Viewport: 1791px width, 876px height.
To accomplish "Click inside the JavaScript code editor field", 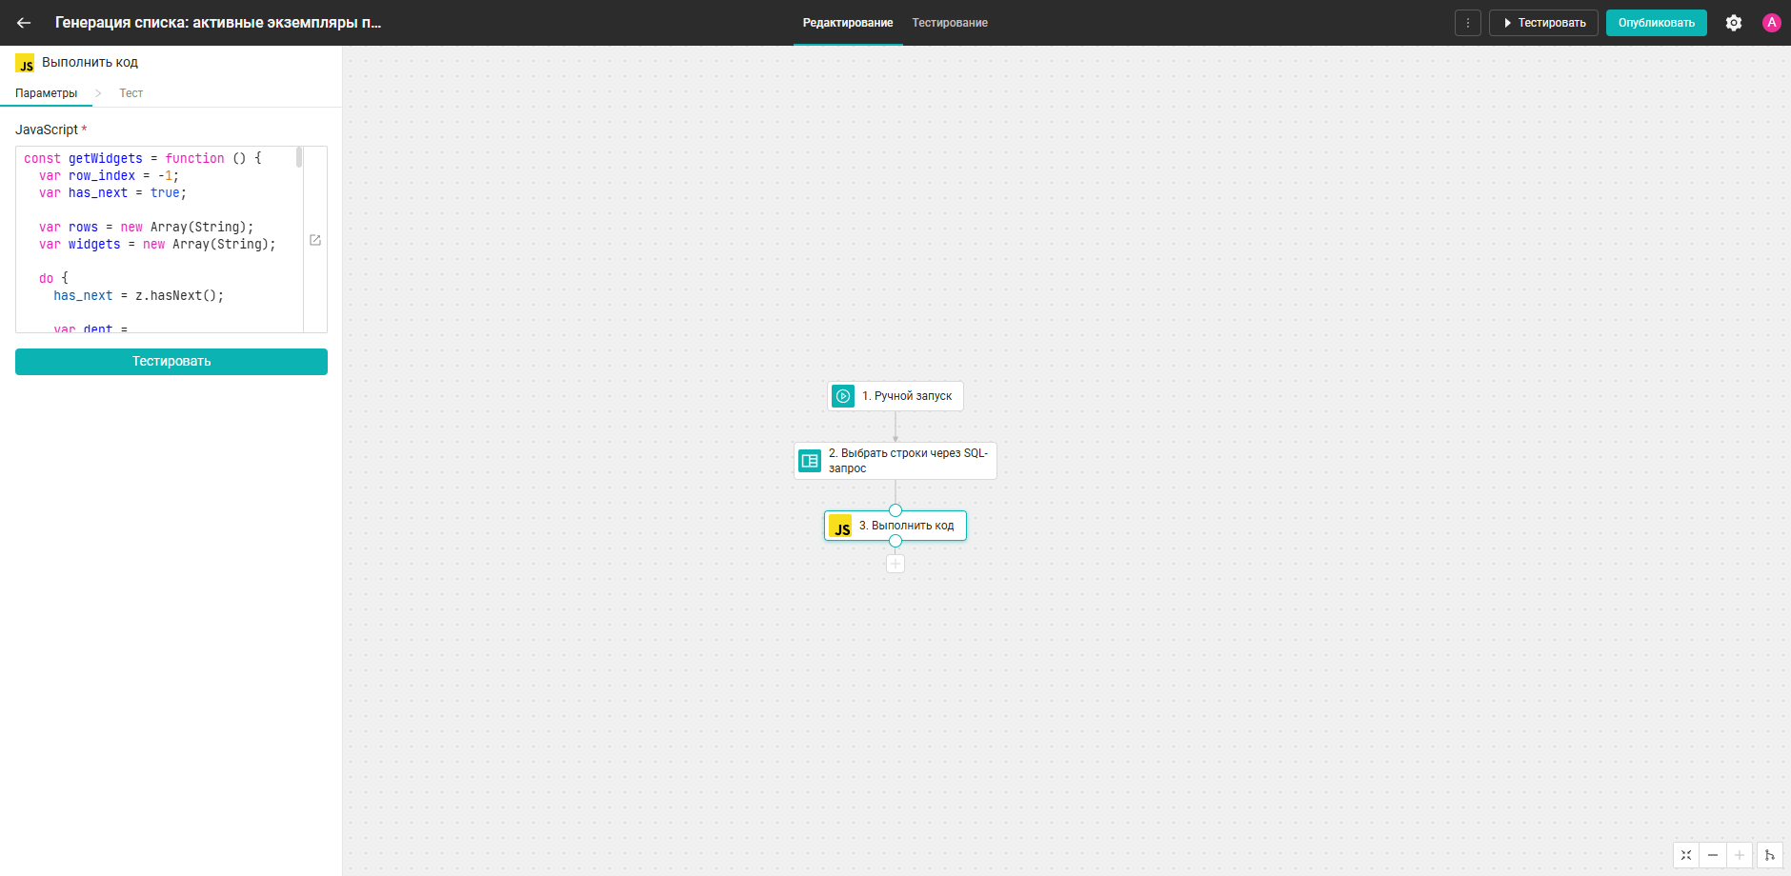I will point(160,240).
